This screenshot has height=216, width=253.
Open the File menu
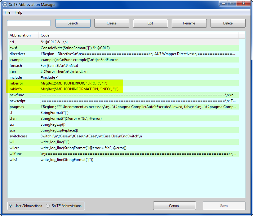[x=7, y=12]
